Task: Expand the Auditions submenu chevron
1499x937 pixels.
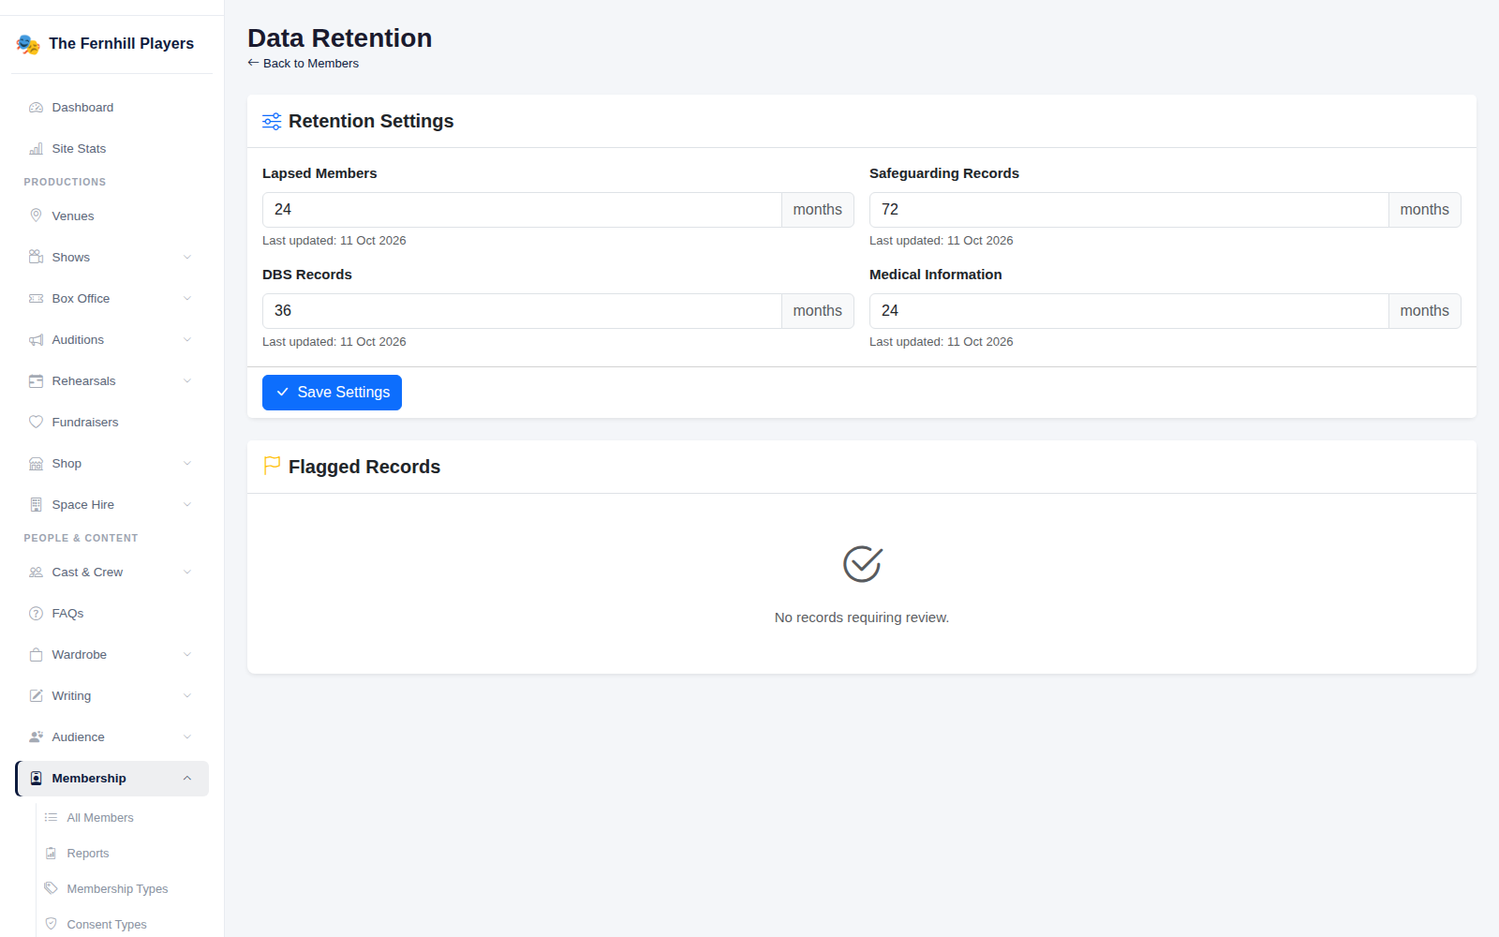Action: click(187, 340)
